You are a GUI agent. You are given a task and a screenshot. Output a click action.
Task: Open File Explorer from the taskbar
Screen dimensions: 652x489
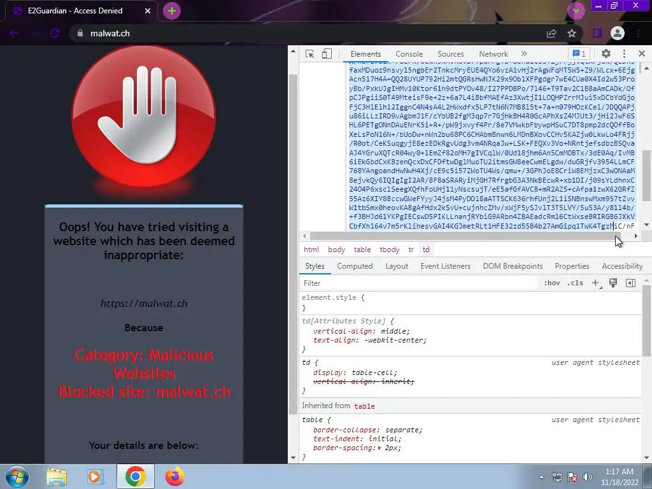pyautogui.click(x=57, y=476)
